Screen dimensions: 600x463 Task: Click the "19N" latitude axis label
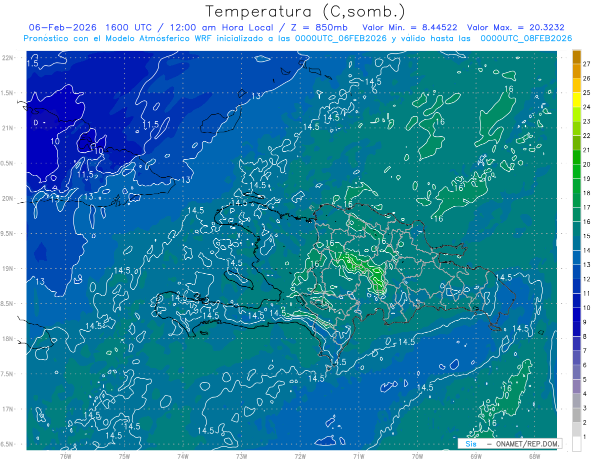click(x=8, y=268)
